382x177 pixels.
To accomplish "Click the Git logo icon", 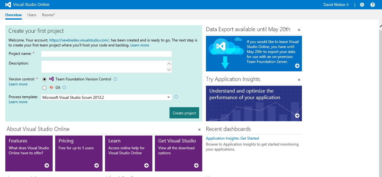I will click(51, 87).
